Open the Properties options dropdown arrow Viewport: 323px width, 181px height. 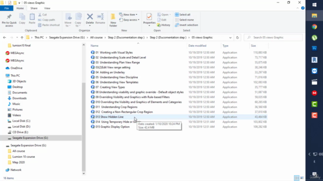pos(149,26)
